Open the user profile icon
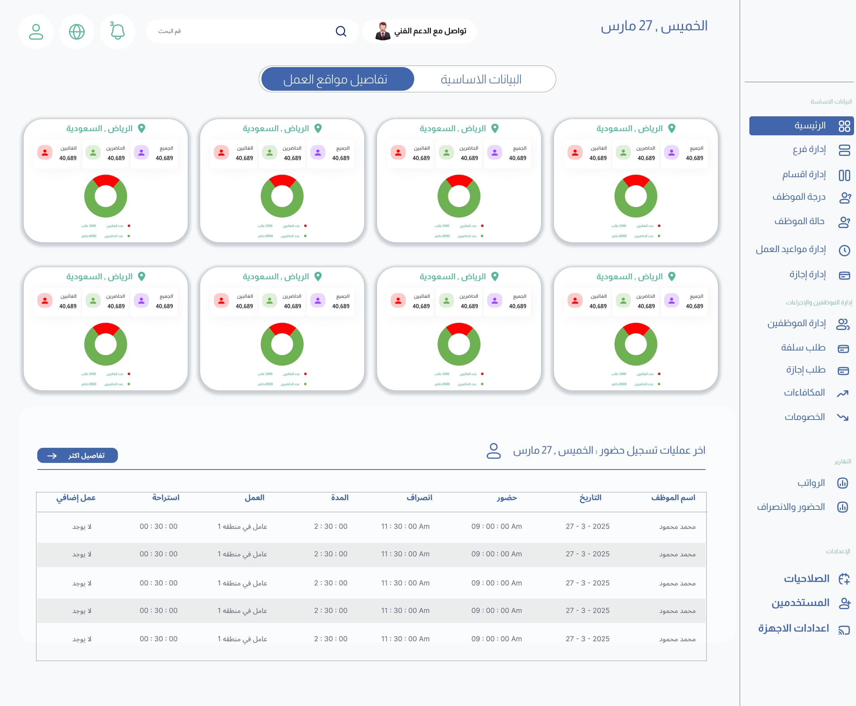 36,31
